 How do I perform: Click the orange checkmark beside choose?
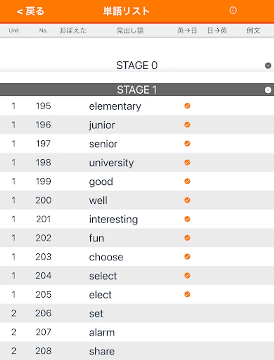(x=187, y=257)
